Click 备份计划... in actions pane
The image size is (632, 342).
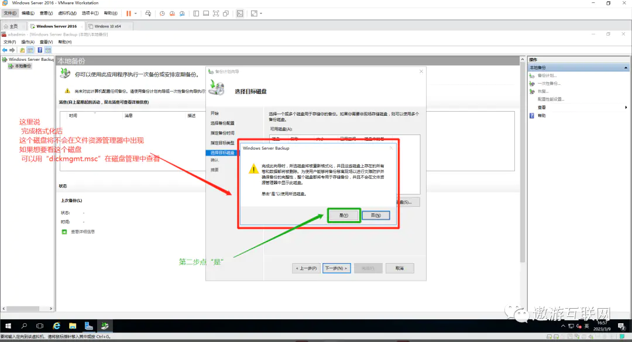[547, 75]
